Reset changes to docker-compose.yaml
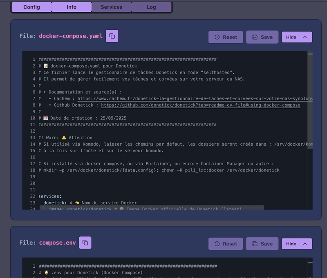This screenshot has width=327, height=278. point(226,37)
